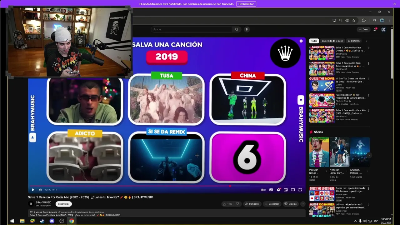
Task: Switch to miniplayer mode
Action: point(286,190)
